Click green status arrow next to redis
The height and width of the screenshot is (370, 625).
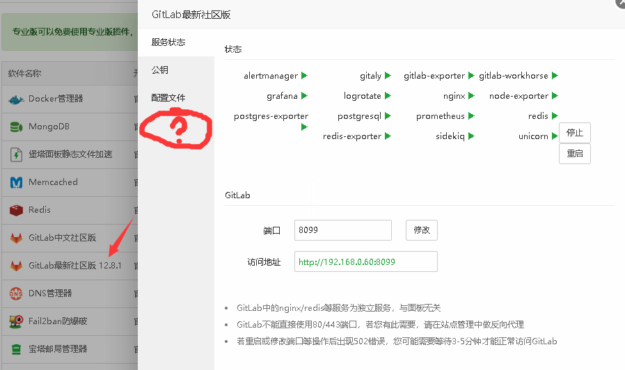555,116
